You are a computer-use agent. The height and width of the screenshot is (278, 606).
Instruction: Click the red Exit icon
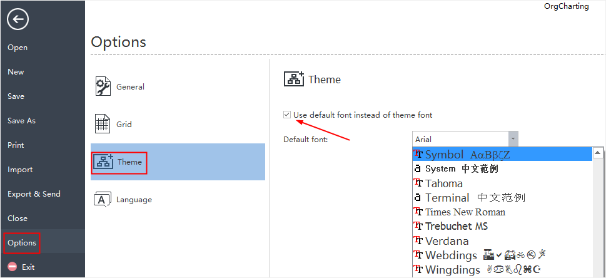tap(13, 267)
